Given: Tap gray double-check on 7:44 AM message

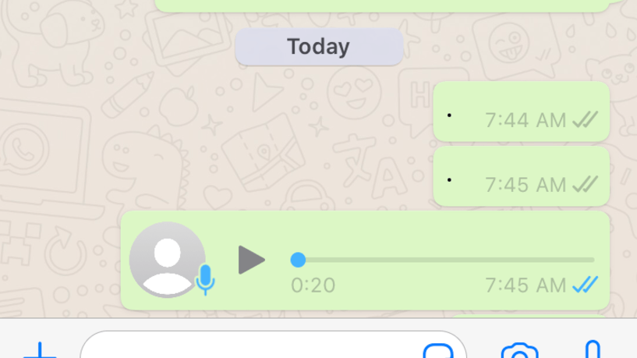Looking at the screenshot, I should pyautogui.click(x=586, y=119).
